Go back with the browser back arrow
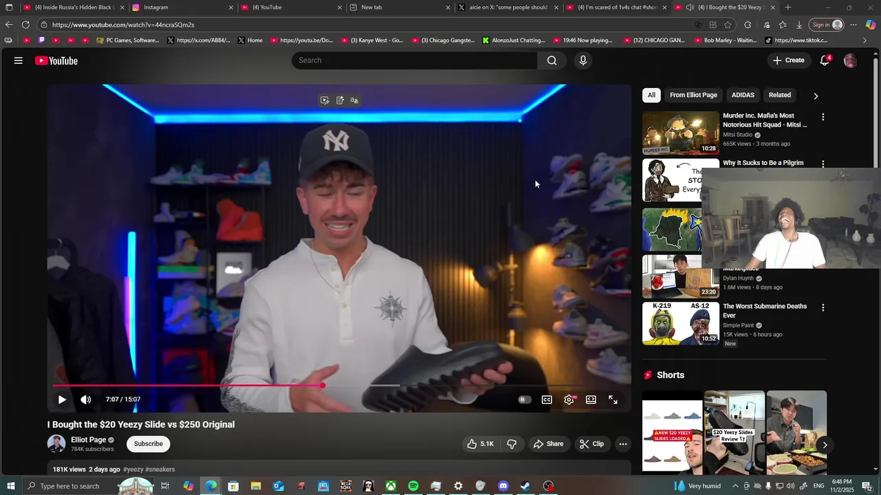881x495 pixels. [9, 25]
